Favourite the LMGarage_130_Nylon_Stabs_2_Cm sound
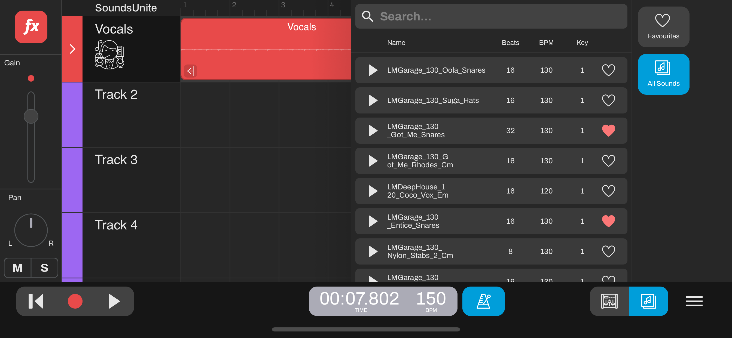This screenshot has height=338, width=732. tap(608, 251)
